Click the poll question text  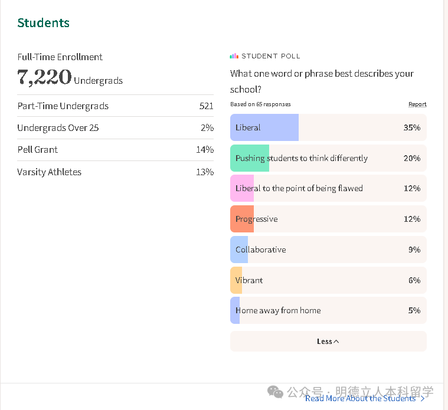point(322,81)
